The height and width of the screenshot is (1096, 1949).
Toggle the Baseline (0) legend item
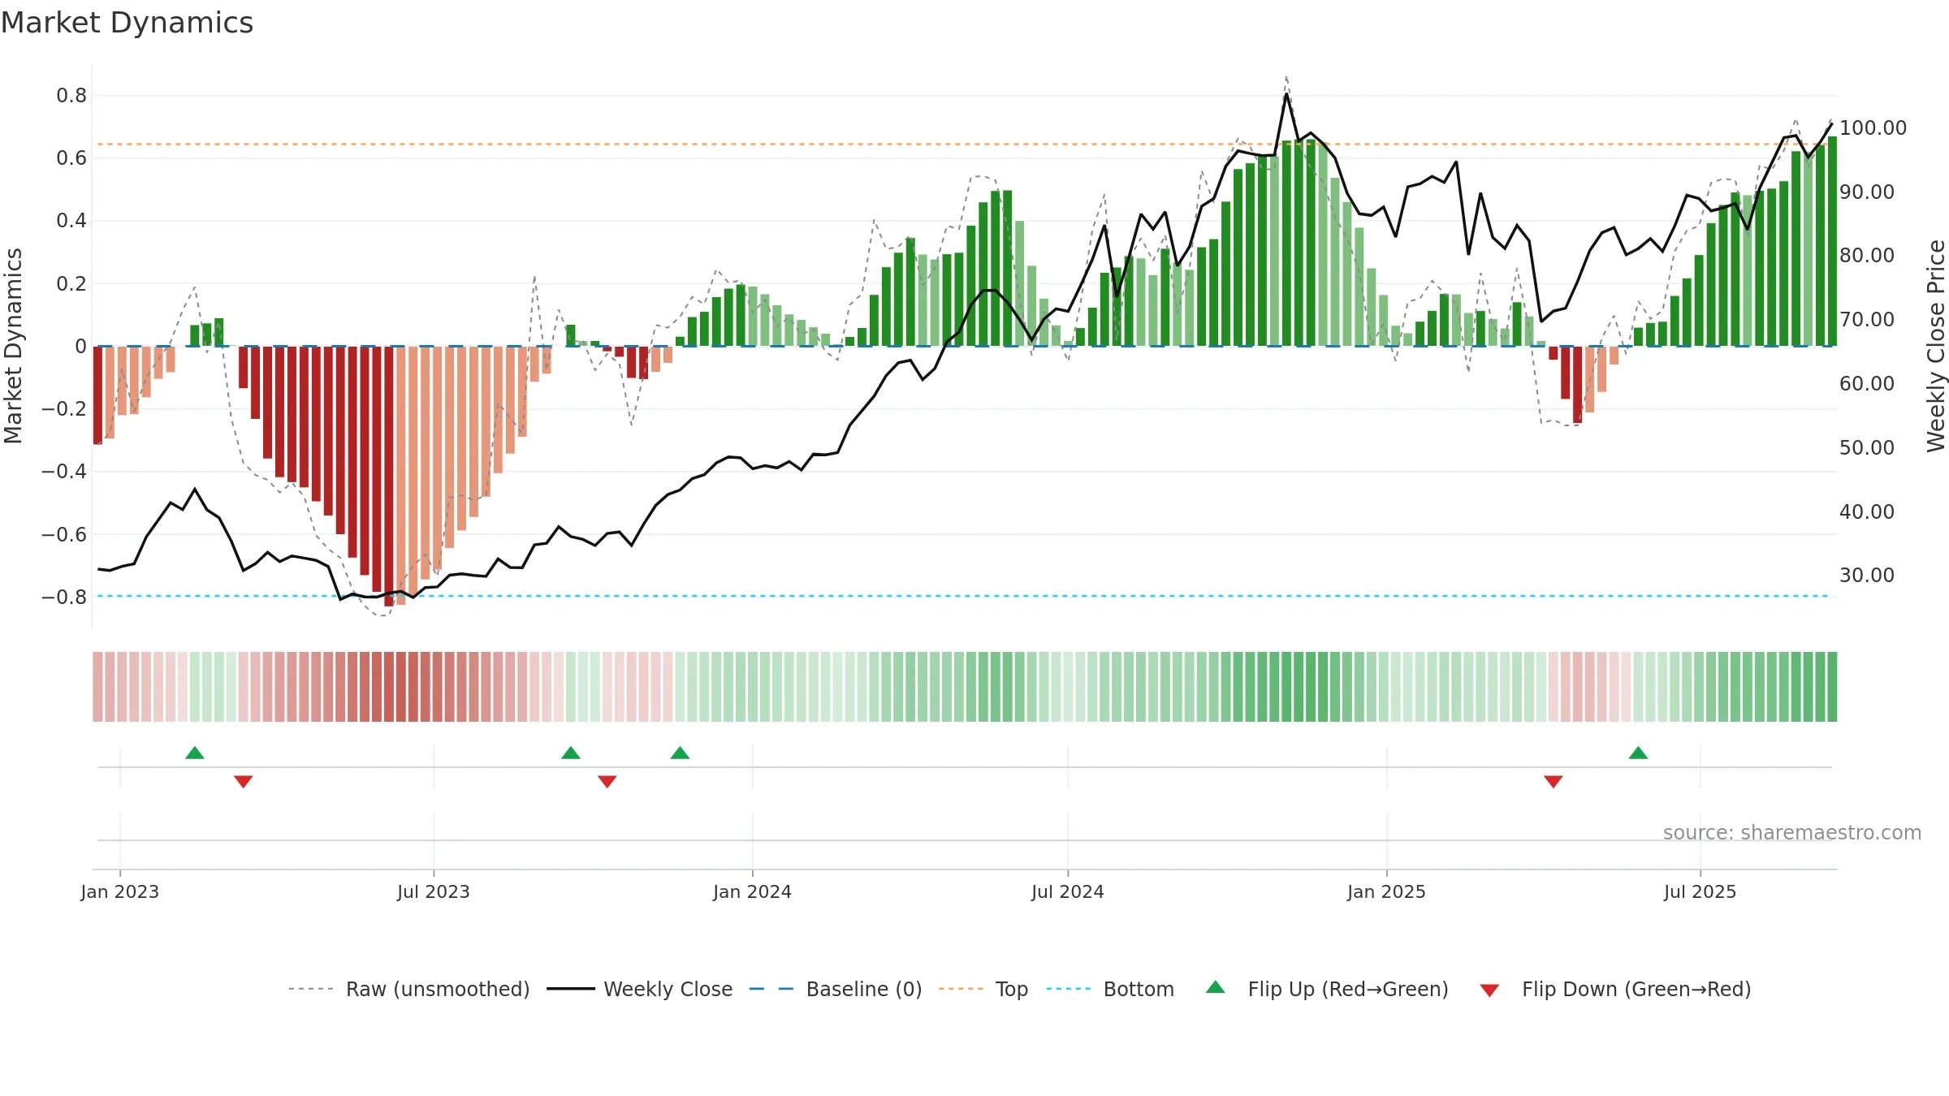(x=835, y=989)
